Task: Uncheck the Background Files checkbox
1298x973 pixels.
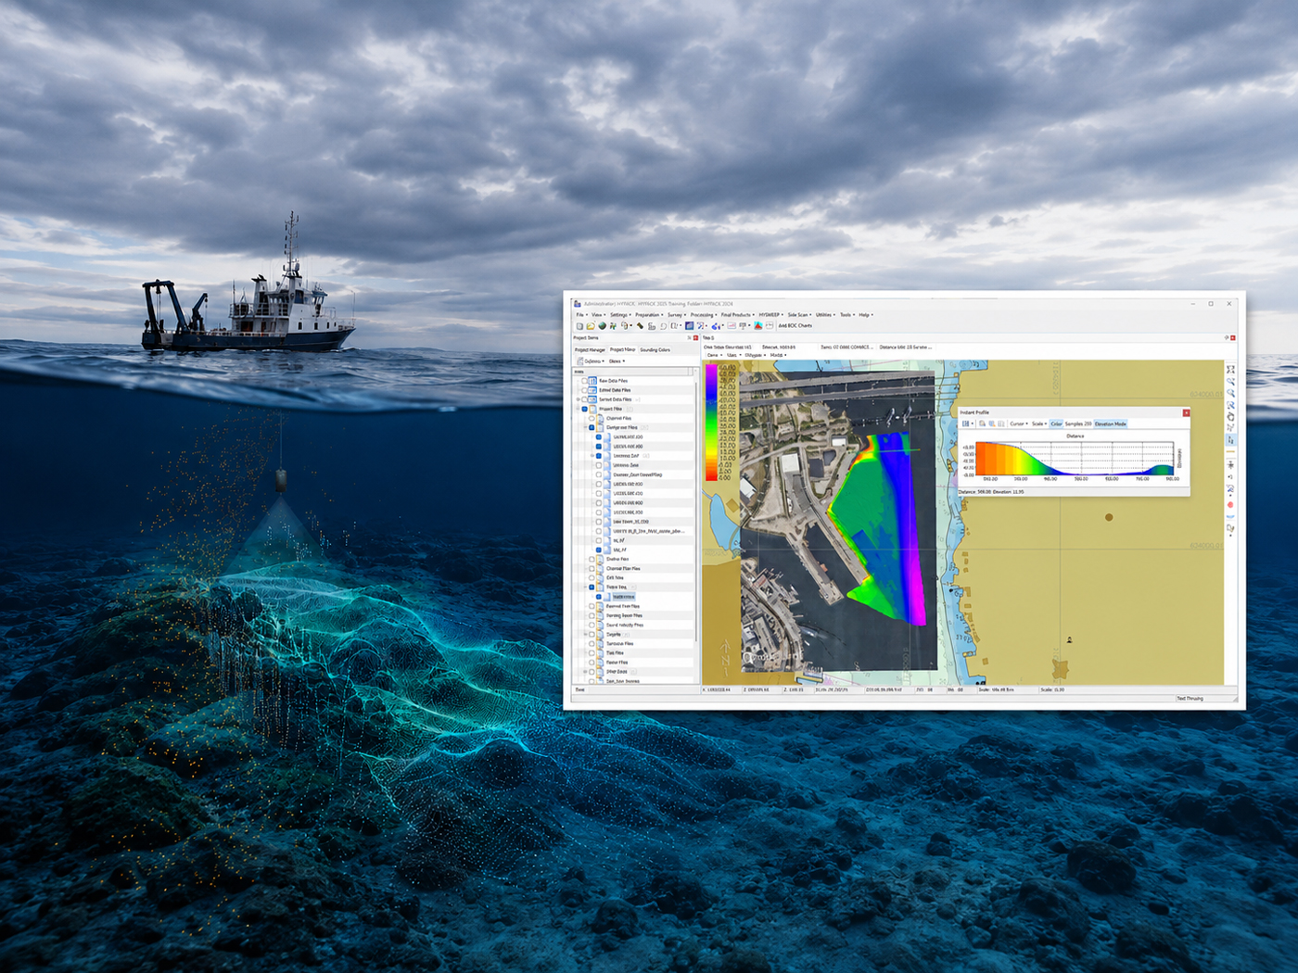Action: pos(592,427)
